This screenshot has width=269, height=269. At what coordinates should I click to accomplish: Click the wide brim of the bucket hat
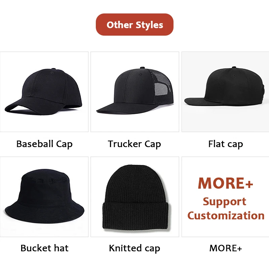(44, 213)
